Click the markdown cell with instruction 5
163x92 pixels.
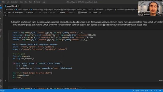click(87, 23)
